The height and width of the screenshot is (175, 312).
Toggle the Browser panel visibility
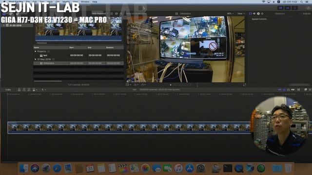281,8
